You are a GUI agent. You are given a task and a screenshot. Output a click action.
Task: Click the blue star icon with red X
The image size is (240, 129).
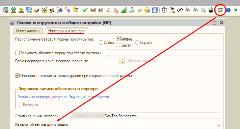coord(68,10)
